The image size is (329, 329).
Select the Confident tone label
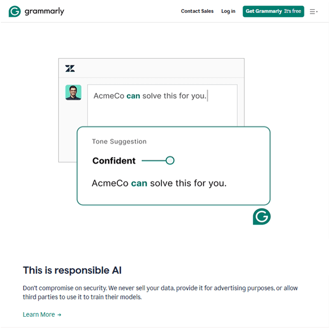(114, 161)
